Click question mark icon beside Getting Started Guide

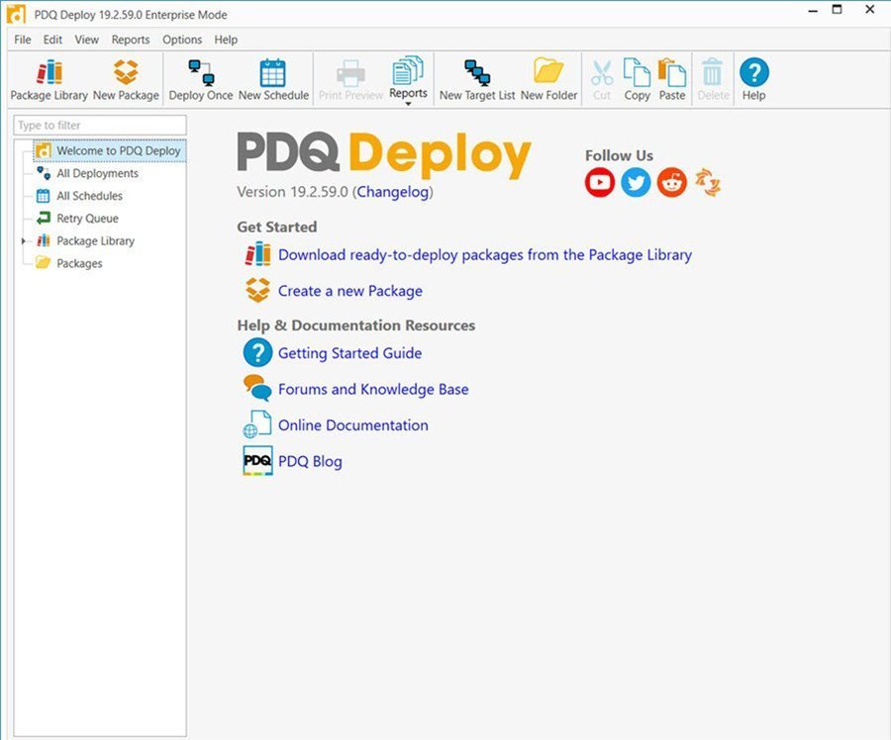click(x=257, y=352)
